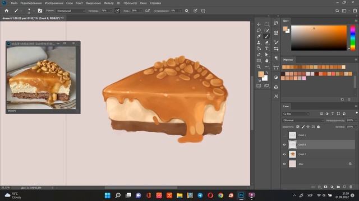Open the layer blend mode dropdown
The height and width of the screenshot is (201, 359).
303,120
